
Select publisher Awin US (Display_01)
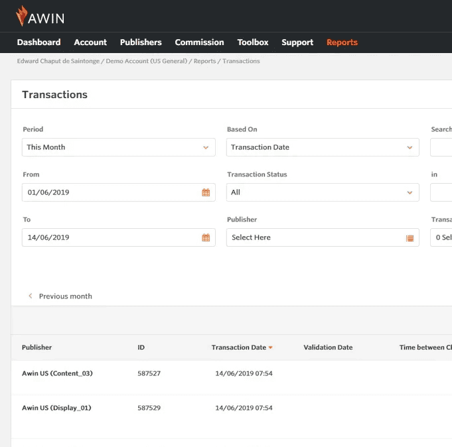point(56,408)
